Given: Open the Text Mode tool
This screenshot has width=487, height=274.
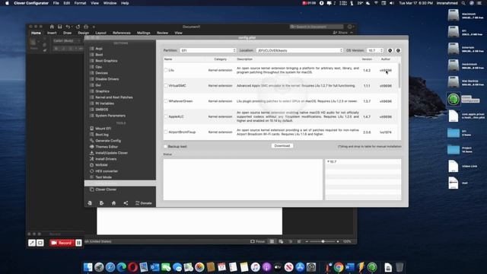Looking at the screenshot, I should pyautogui.click(x=103, y=177).
